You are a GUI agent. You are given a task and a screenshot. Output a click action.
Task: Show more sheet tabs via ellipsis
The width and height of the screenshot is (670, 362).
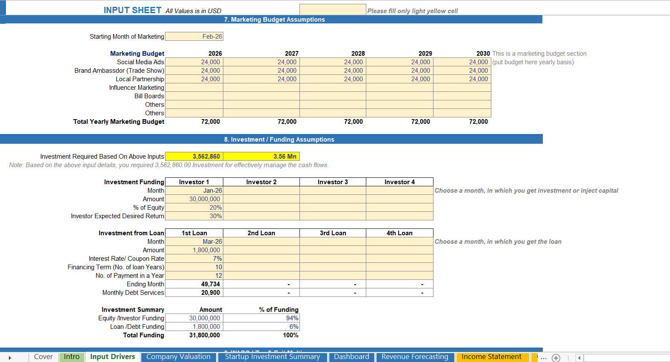point(544,358)
